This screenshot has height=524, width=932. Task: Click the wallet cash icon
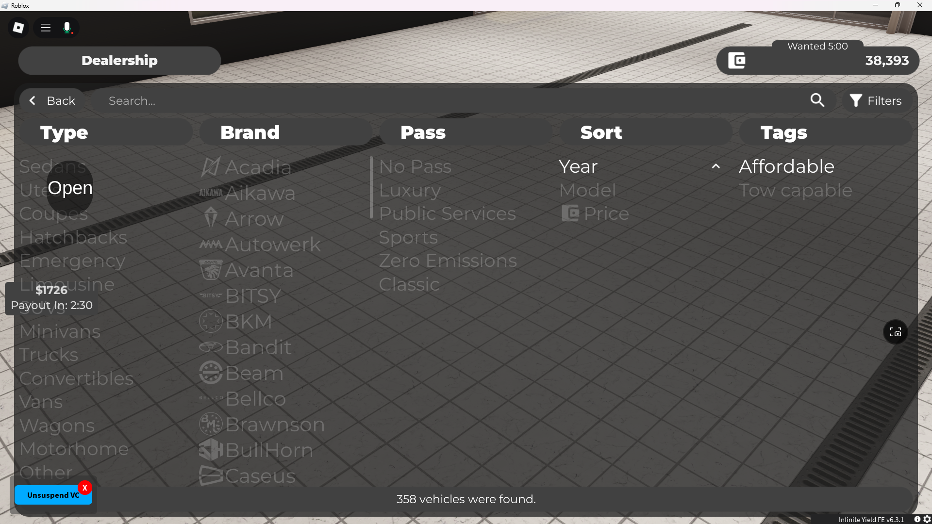coord(736,61)
